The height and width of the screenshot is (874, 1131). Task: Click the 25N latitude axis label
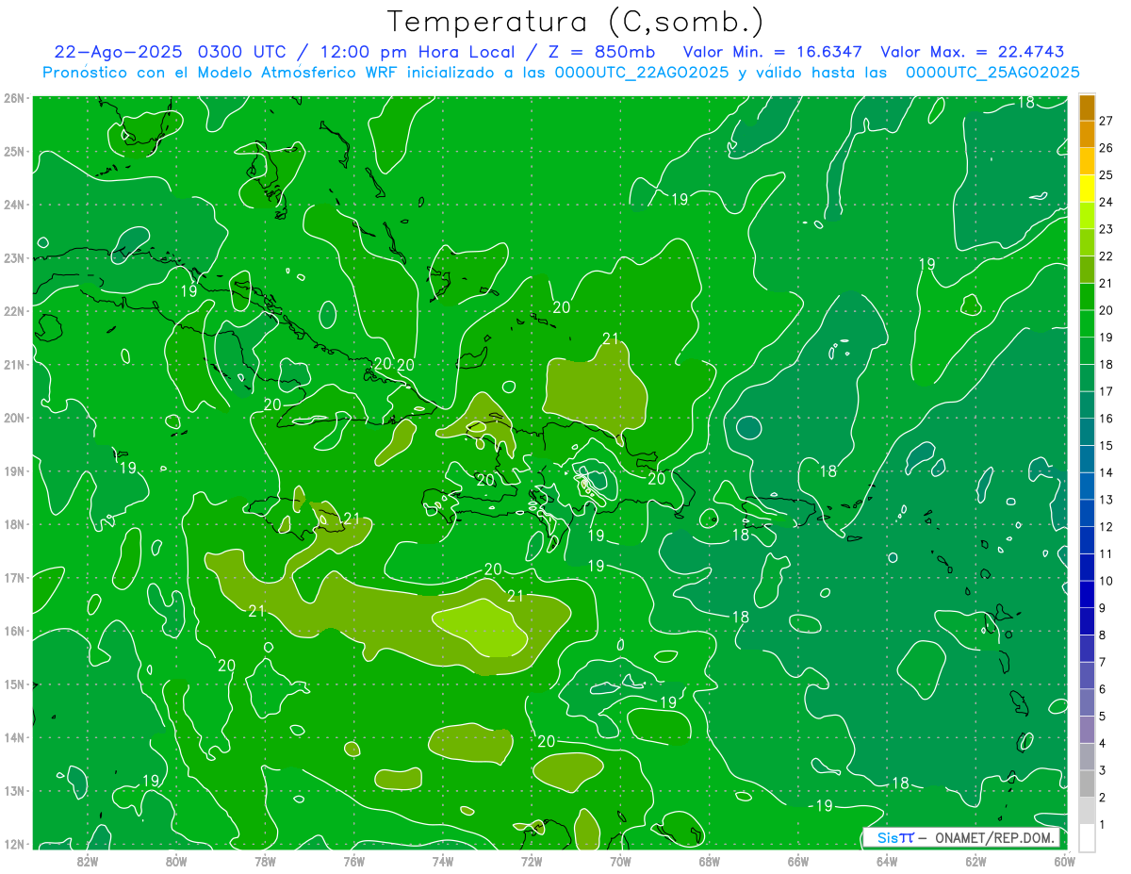(14, 152)
